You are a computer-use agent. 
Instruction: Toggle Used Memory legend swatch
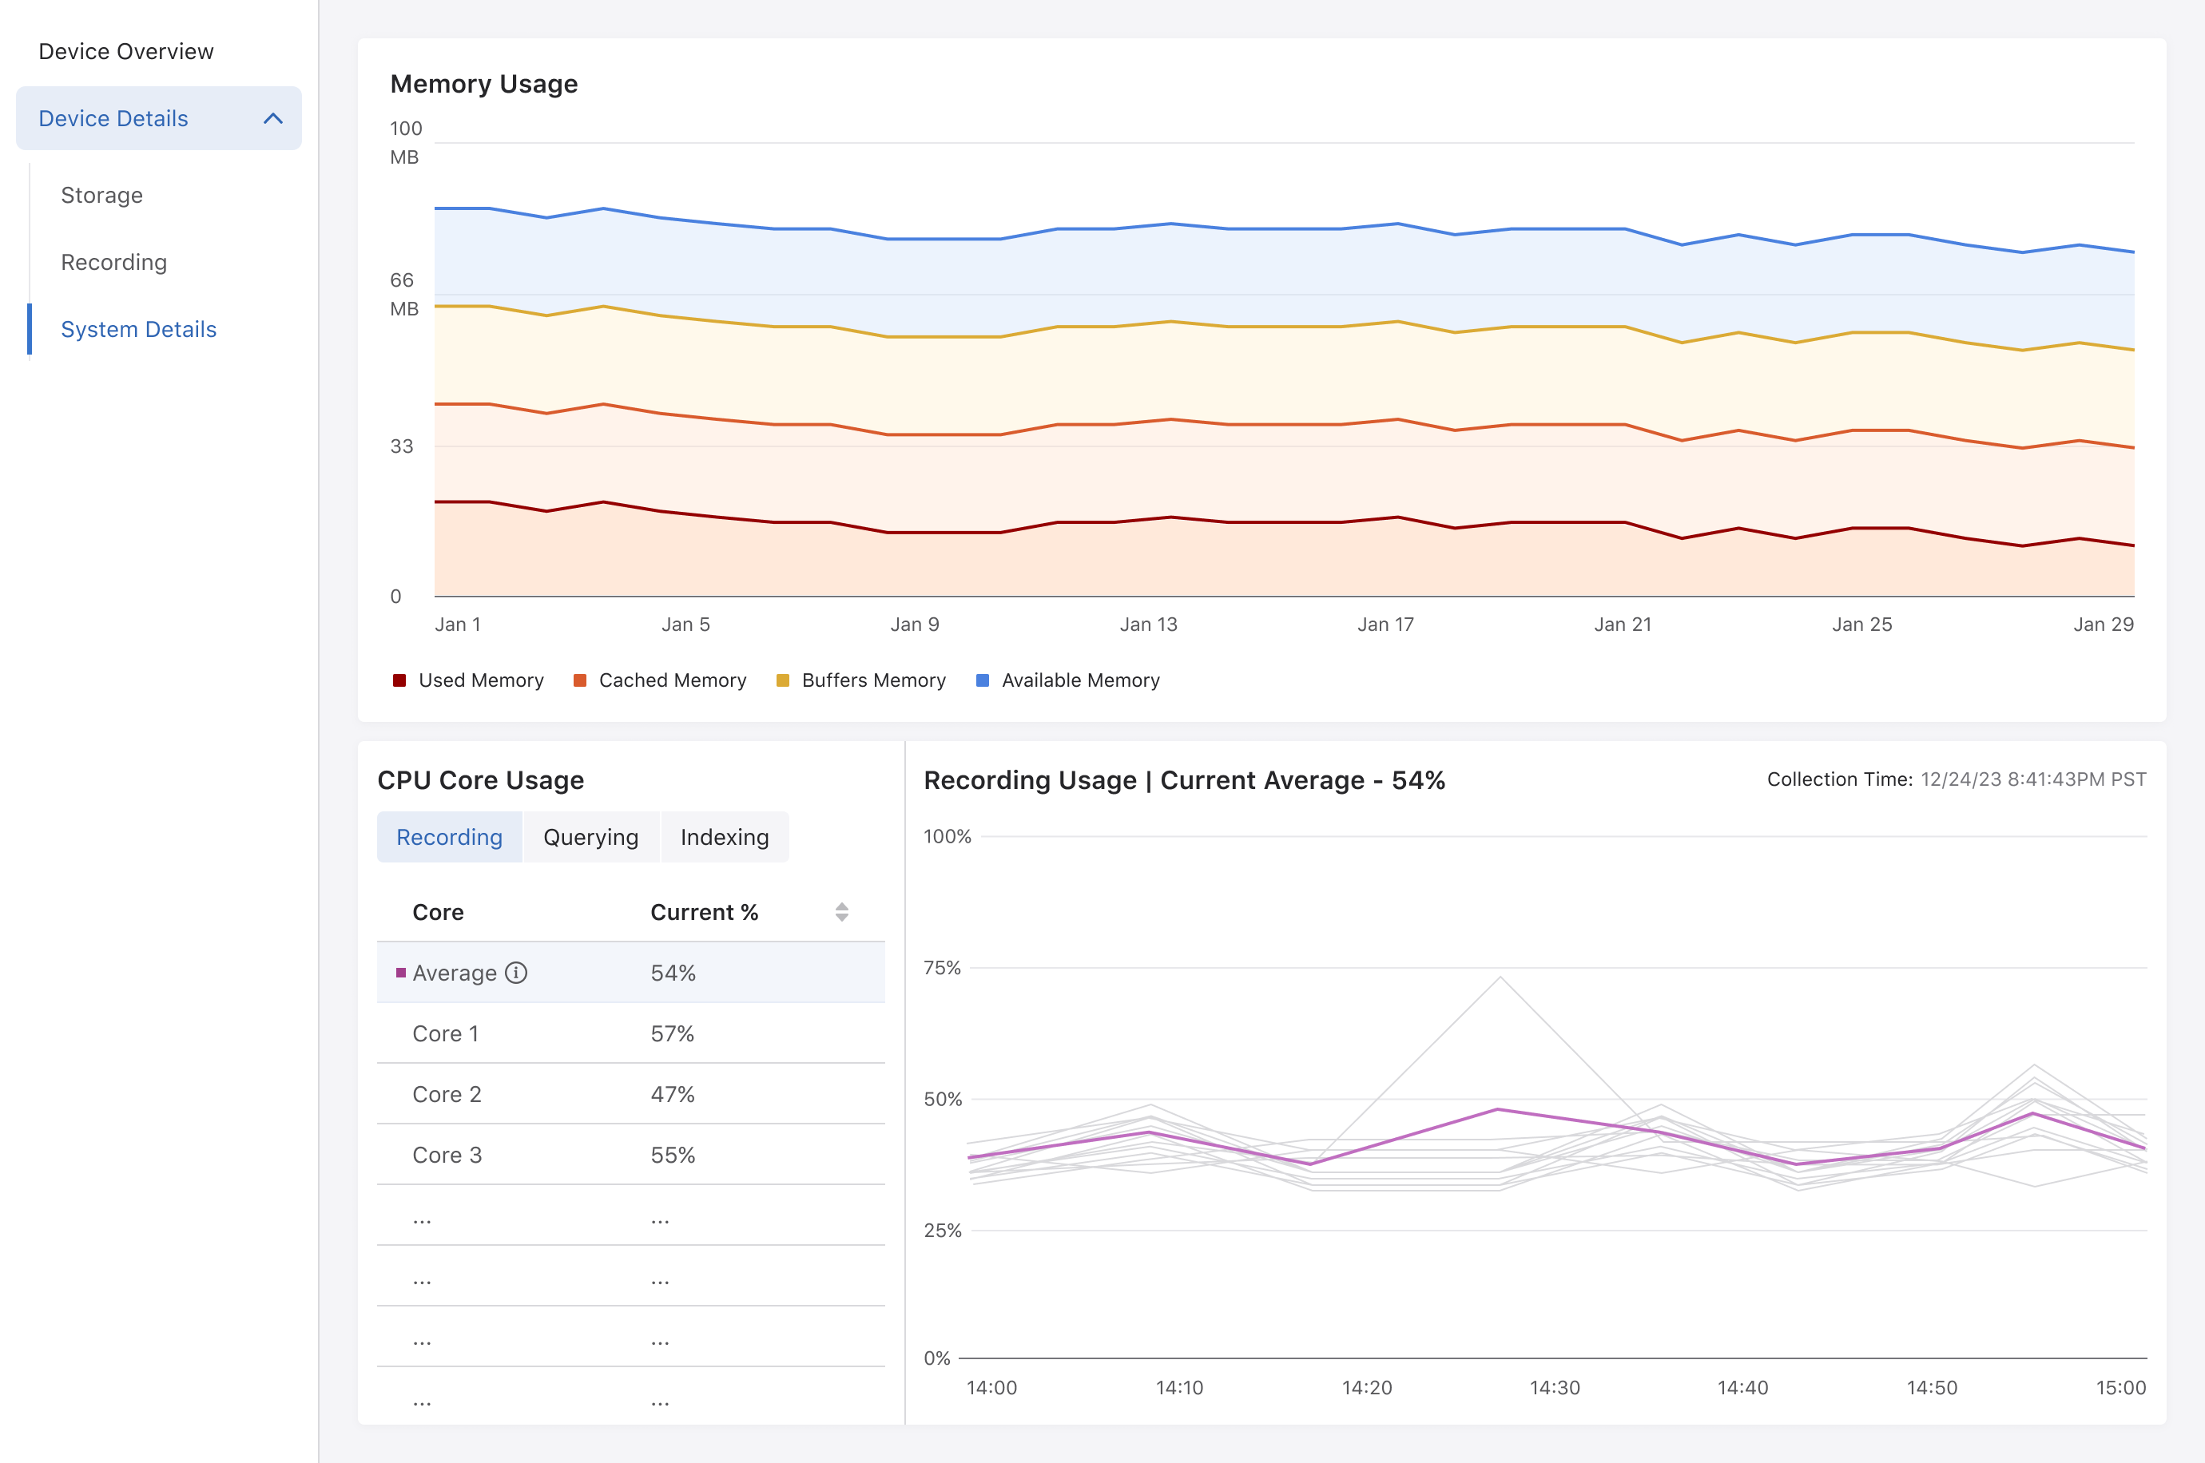point(399,680)
